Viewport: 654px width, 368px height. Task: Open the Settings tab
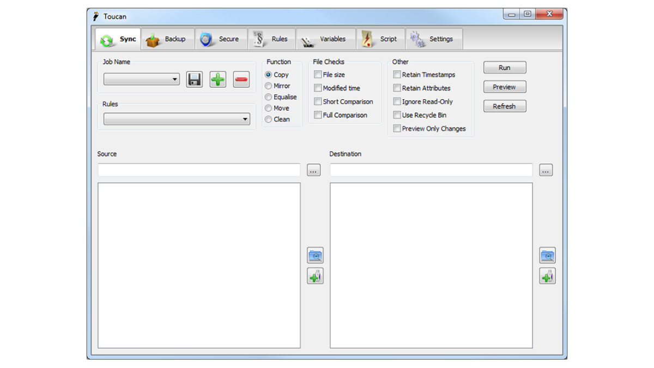434,39
